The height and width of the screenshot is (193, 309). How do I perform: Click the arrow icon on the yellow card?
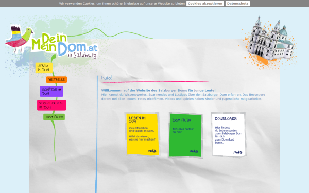click(x=152, y=151)
